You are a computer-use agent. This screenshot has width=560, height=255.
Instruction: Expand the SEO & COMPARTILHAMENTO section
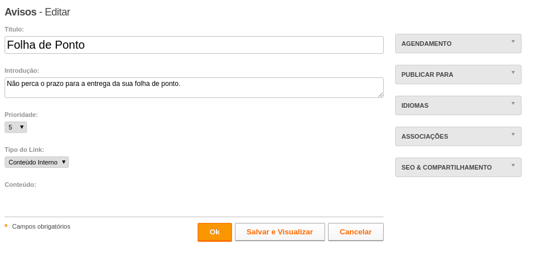(458, 168)
